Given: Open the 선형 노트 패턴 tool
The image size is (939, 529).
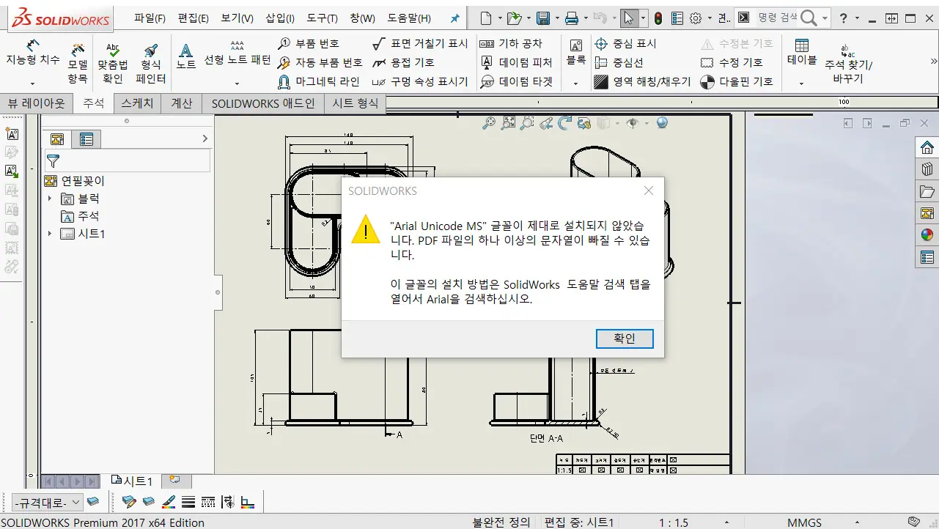Looking at the screenshot, I should coord(237,53).
